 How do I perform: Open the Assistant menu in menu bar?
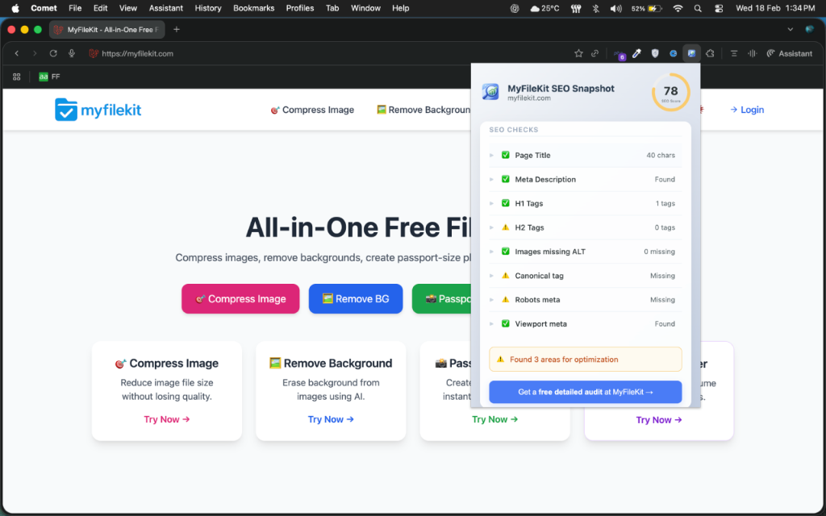tap(166, 8)
